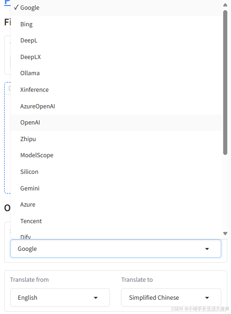The height and width of the screenshot is (314, 231).
Task: Pick OpenAI from the list
Action: [116, 123]
